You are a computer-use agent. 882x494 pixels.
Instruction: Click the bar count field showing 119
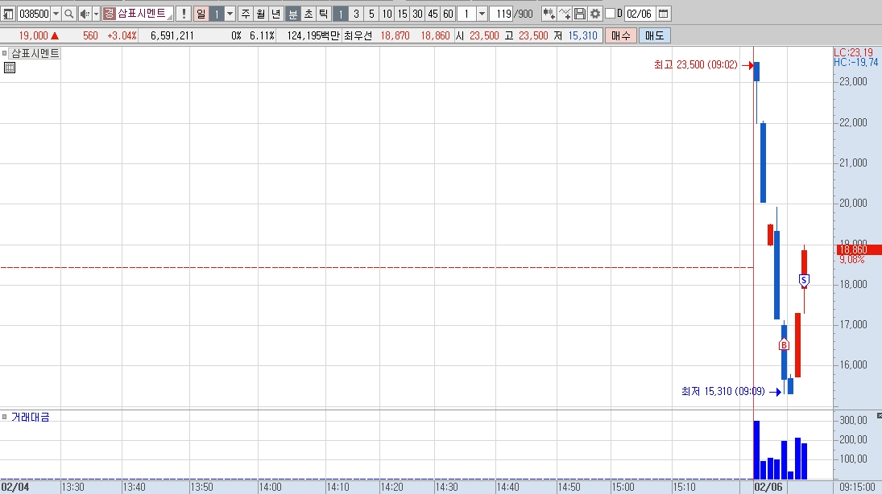click(501, 14)
